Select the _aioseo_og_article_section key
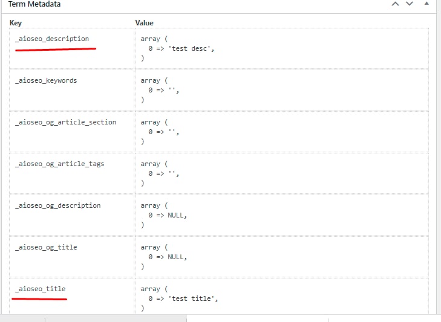This screenshot has width=441, height=322. pyautogui.click(x=65, y=122)
